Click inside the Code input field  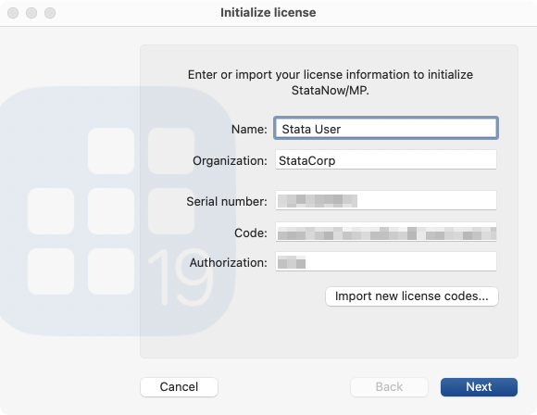(386, 232)
